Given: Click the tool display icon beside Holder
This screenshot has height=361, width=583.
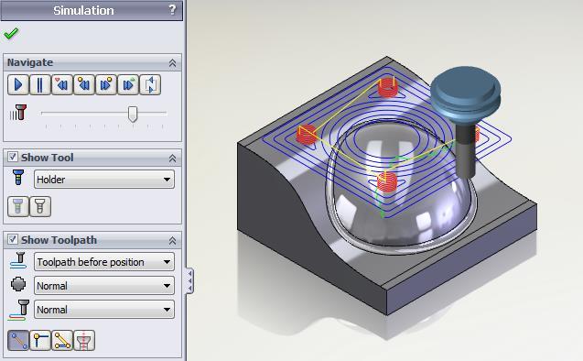Looking at the screenshot, I should (18, 178).
